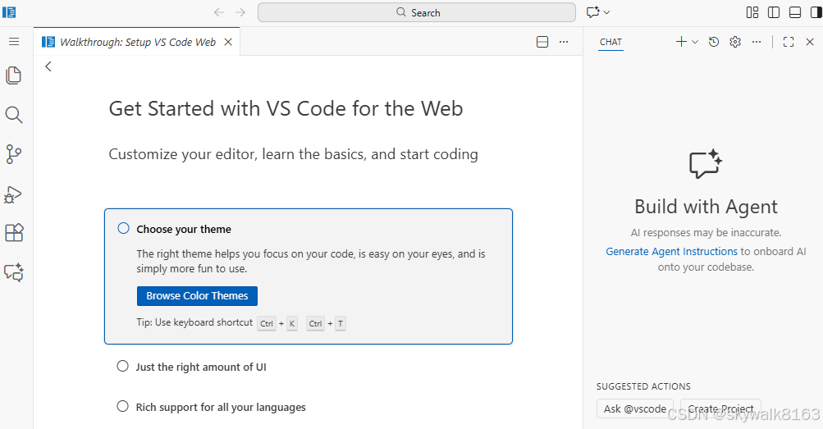
Task: Open the Extensions view
Action: [14, 232]
